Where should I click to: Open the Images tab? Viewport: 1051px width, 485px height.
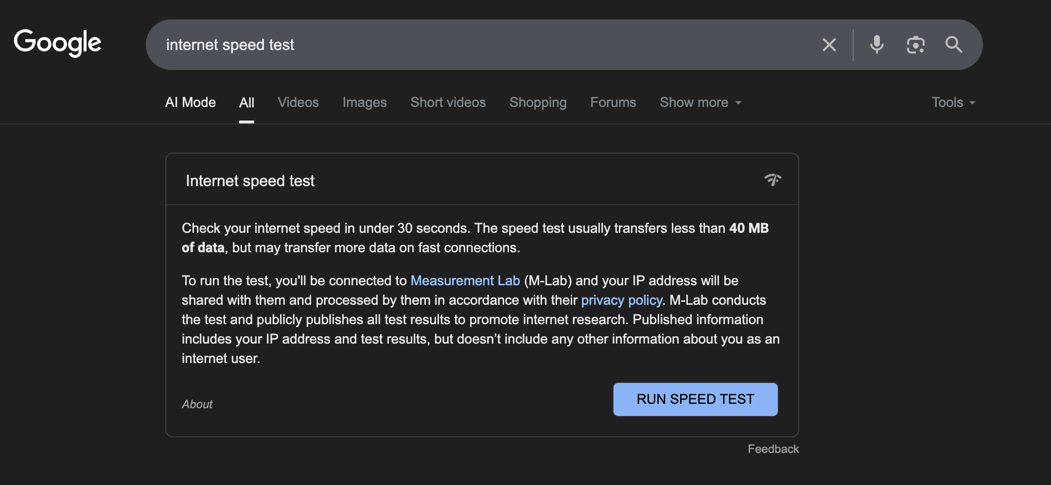(365, 103)
